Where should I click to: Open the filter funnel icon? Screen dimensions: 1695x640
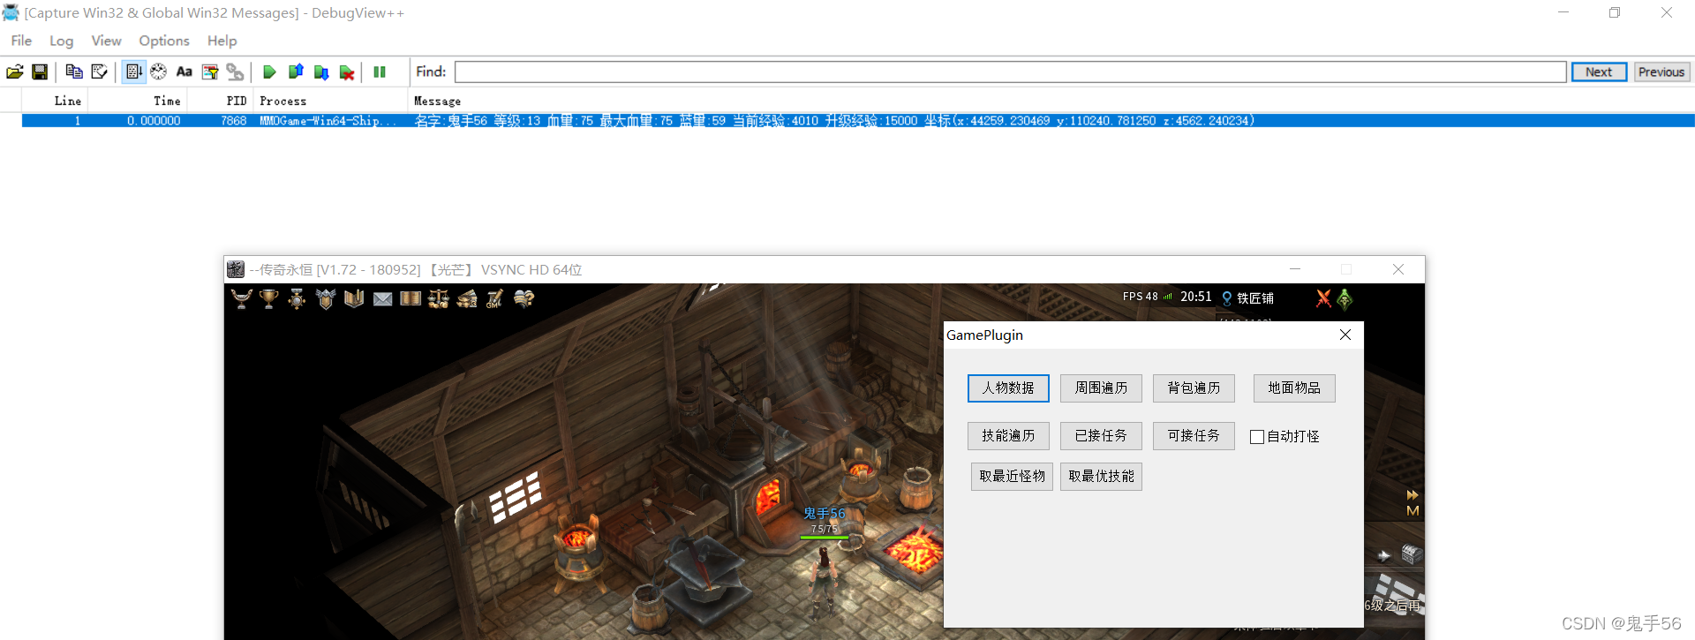click(210, 72)
